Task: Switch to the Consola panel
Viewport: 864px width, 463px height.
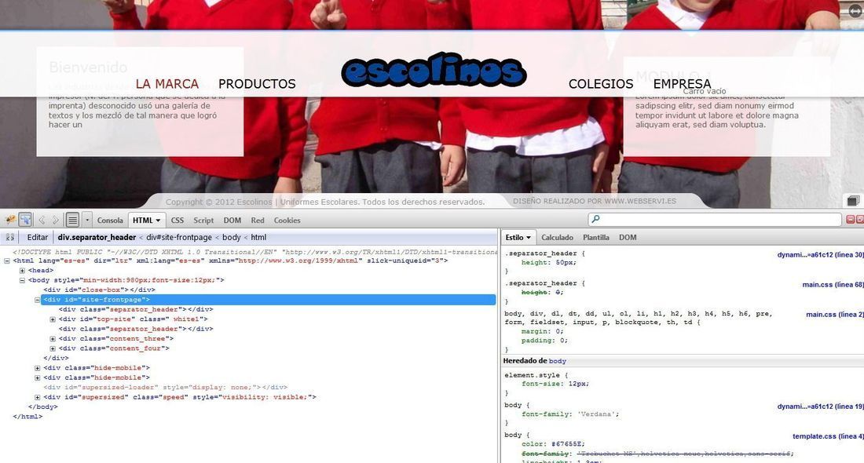Action: [110, 221]
